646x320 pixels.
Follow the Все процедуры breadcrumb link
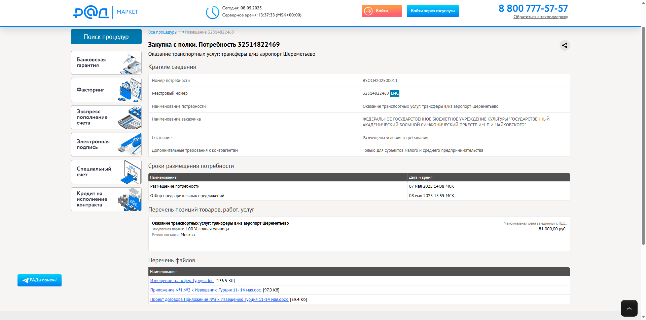163,32
